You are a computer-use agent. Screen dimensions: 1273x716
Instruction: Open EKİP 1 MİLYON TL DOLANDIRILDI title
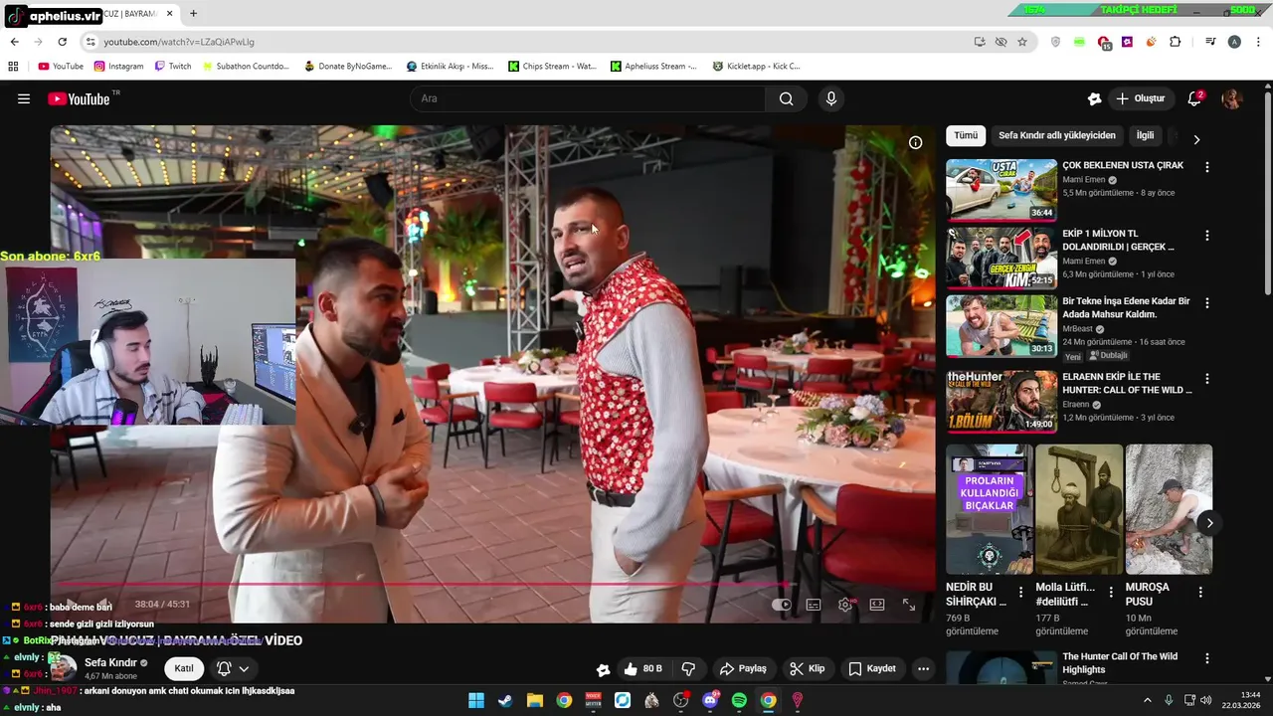(x=1118, y=240)
